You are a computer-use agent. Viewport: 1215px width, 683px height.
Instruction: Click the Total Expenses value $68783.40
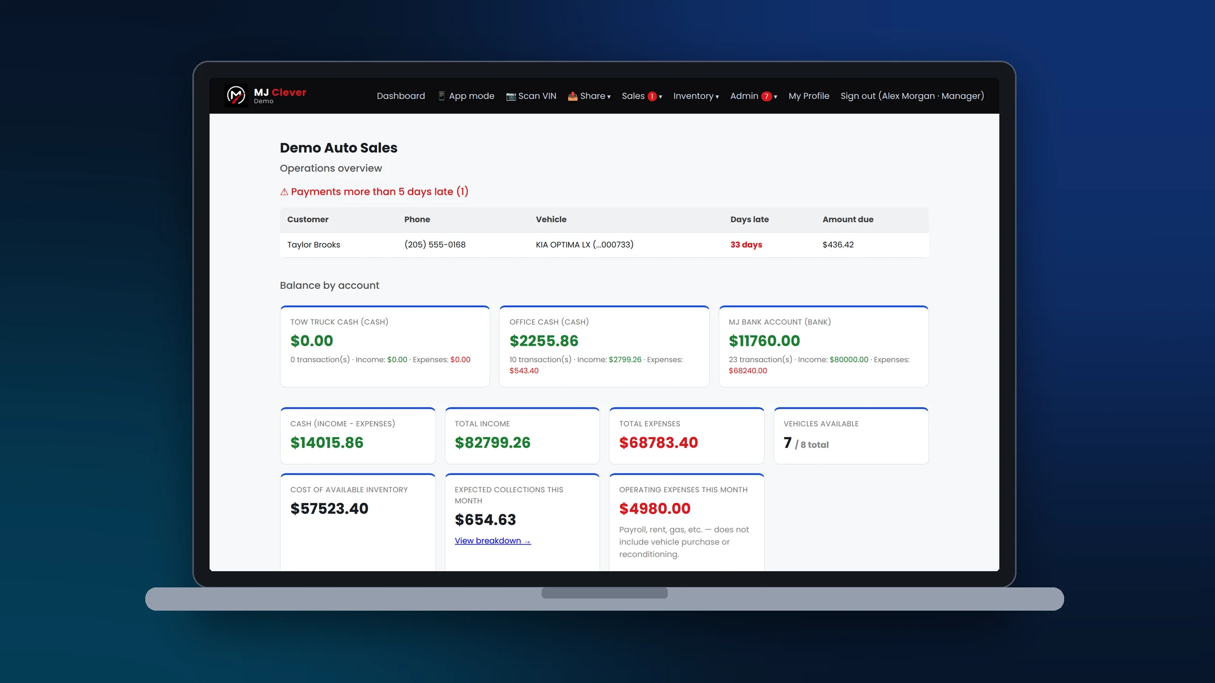click(659, 443)
